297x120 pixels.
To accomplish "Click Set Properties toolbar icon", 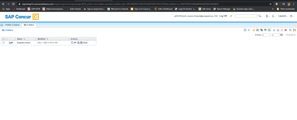I will click(x=290, y=30).
